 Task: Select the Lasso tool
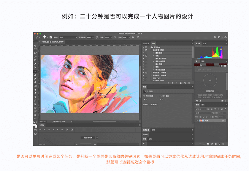(x=35, y=53)
